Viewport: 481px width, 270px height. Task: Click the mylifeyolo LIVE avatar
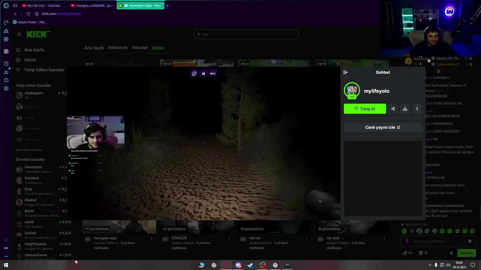tap(352, 91)
